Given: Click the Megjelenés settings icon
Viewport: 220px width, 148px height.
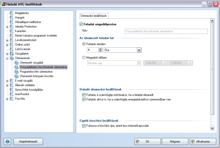Looking at the screenshot, I should point(12,13).
